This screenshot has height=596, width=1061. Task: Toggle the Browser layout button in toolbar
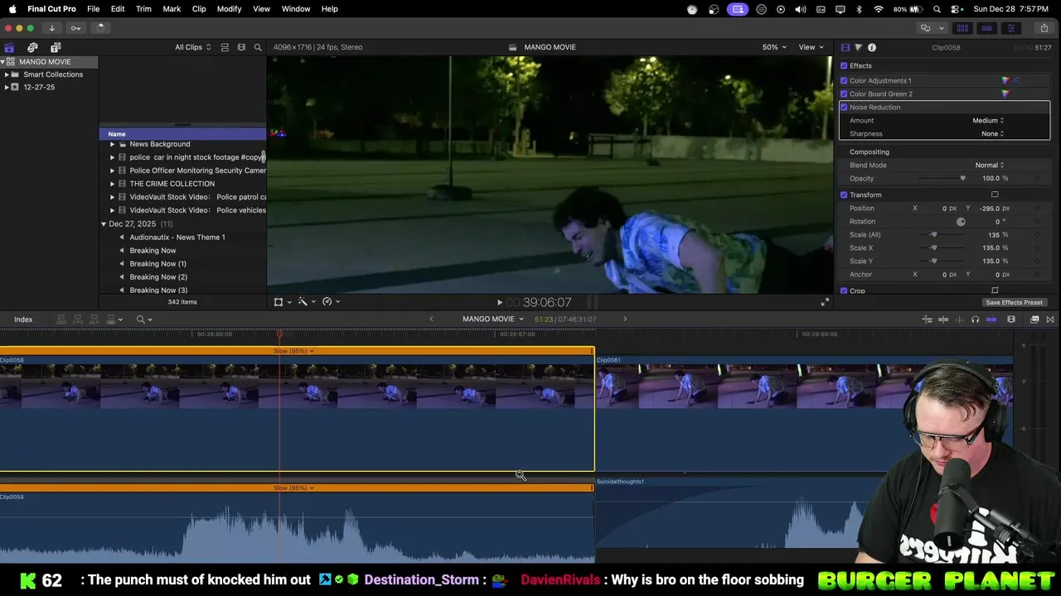[962, 28]
